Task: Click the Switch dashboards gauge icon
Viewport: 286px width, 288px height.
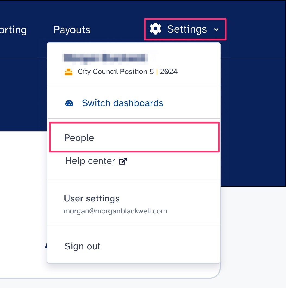Action: point(69,103)
